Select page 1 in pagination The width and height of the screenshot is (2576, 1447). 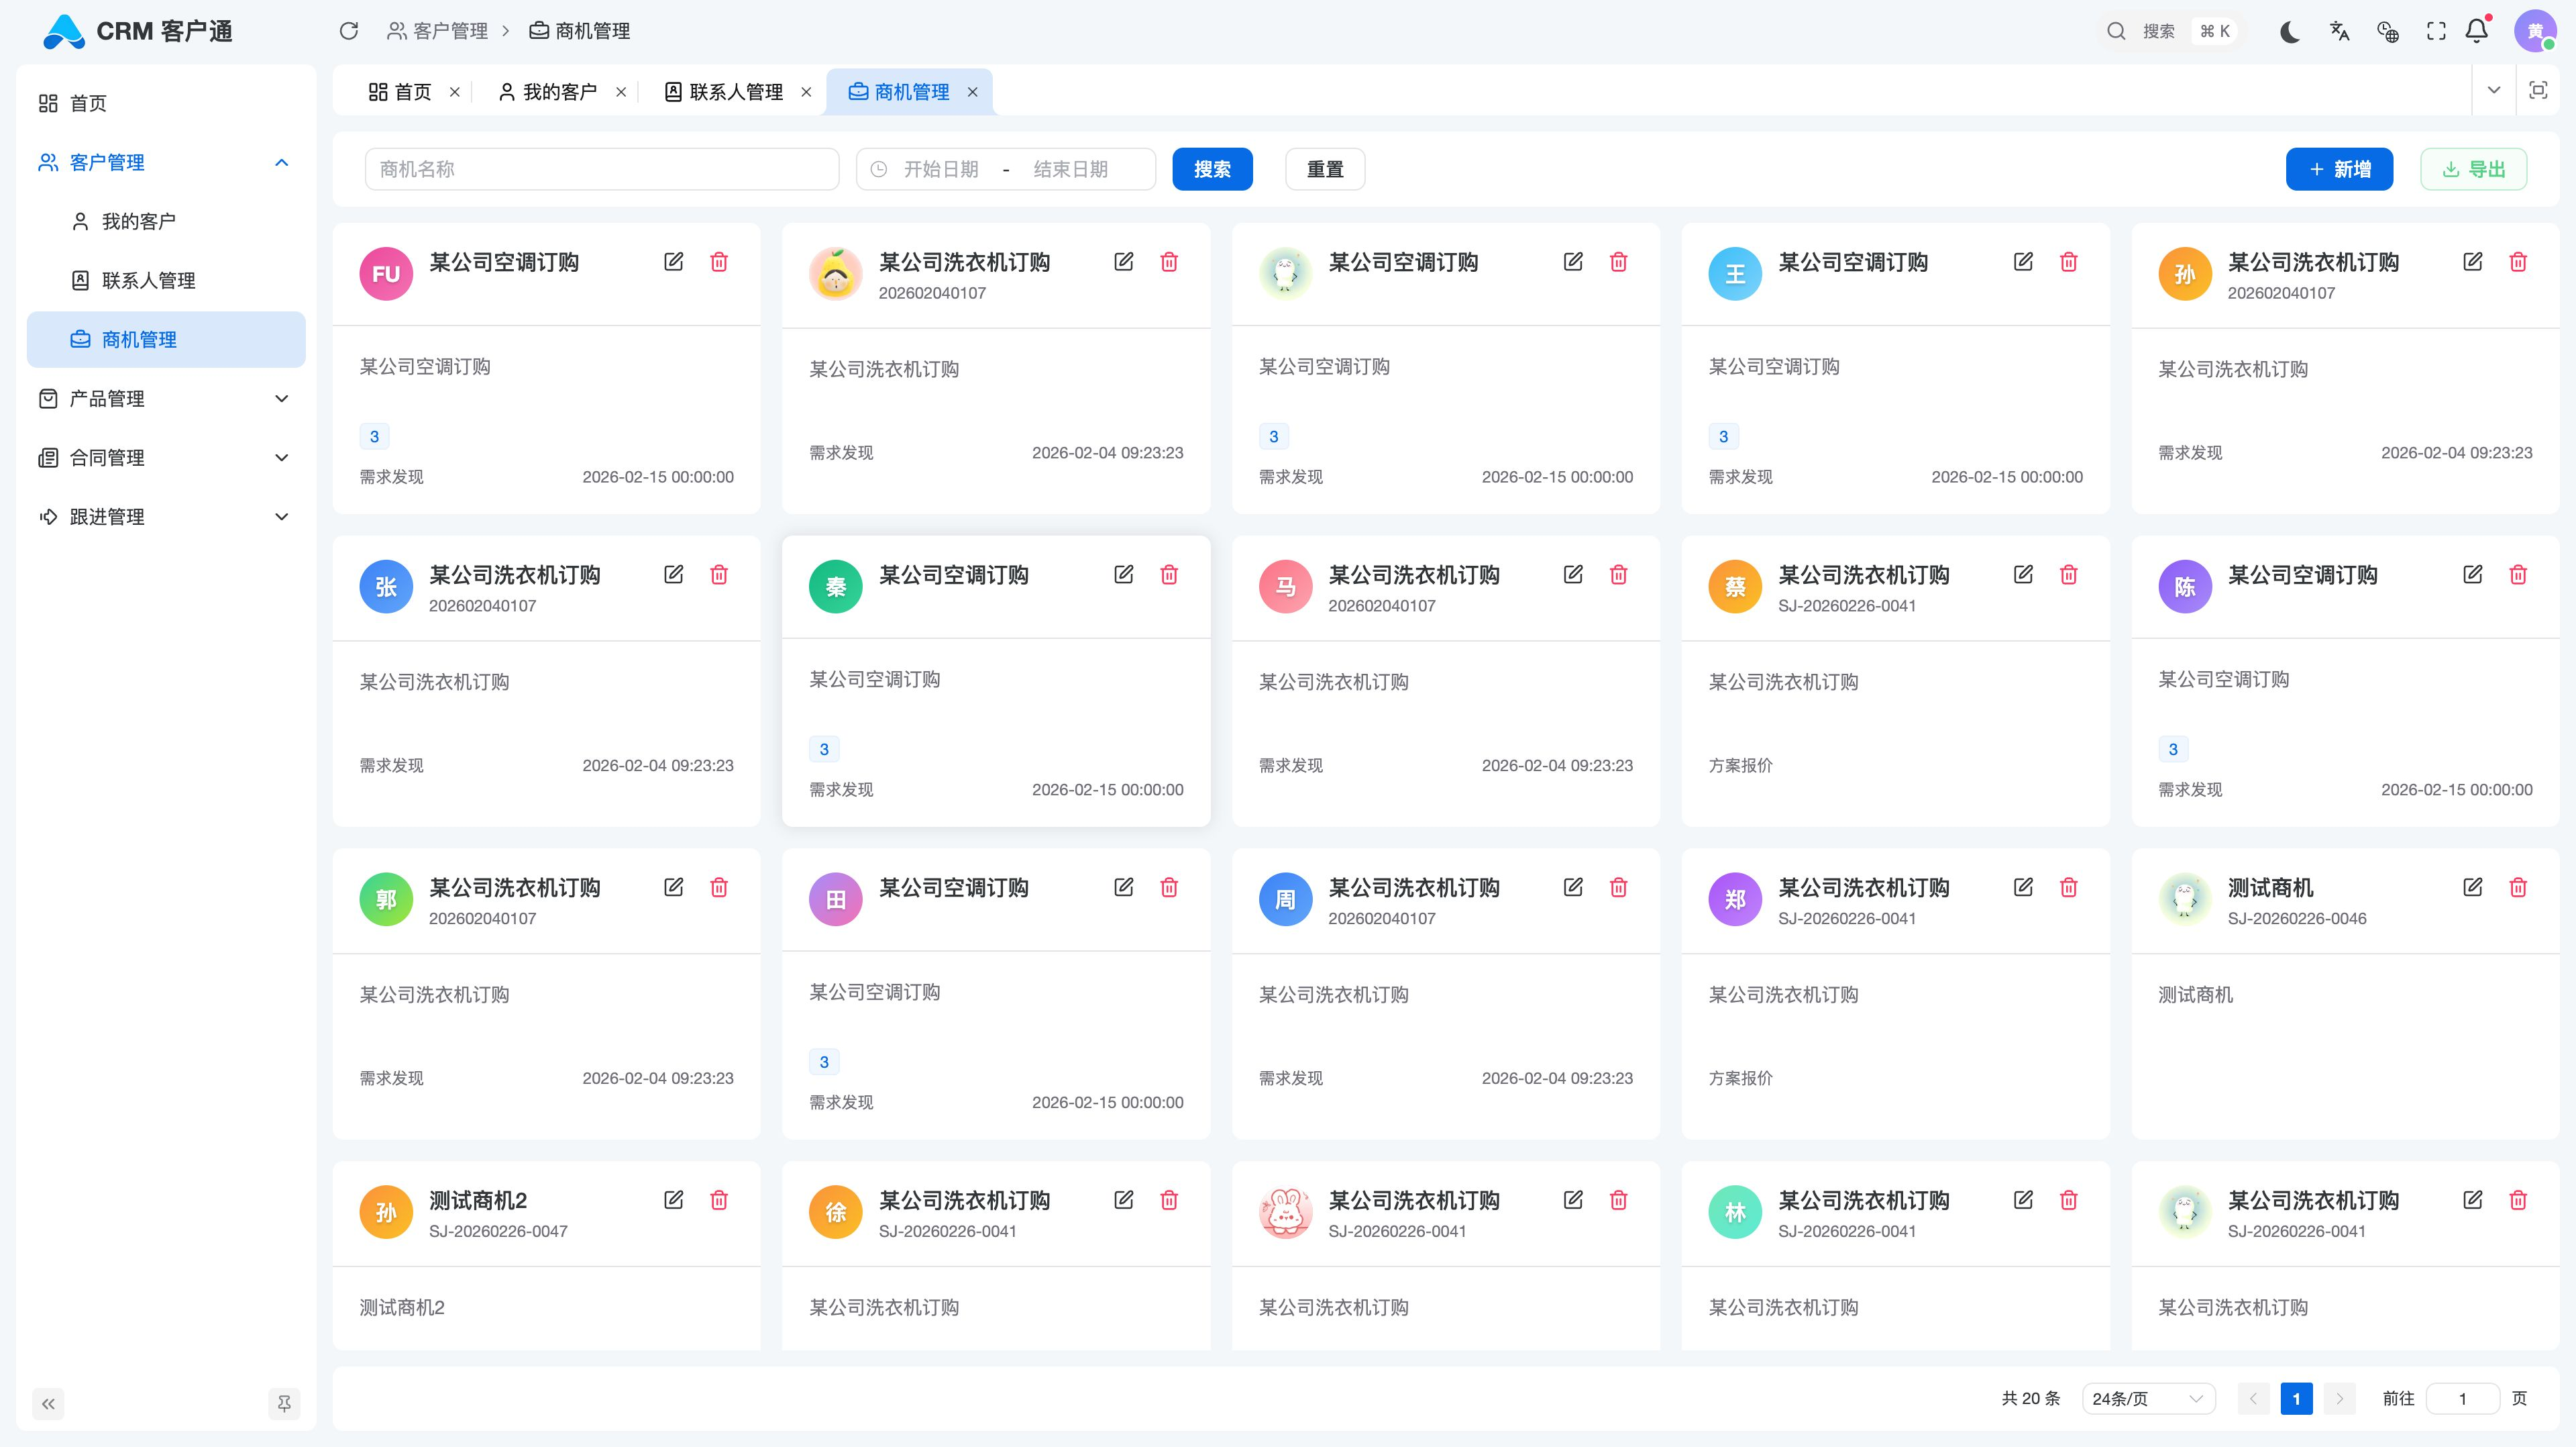(2296, 1398)
